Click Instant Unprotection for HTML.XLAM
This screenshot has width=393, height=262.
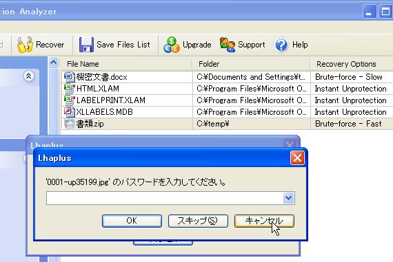pyautogui.click(x=352, y=89)
